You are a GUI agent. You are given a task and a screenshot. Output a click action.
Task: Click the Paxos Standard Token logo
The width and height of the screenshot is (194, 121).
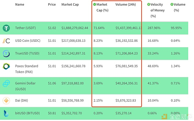pyautogui.click(x=6, y=66)
